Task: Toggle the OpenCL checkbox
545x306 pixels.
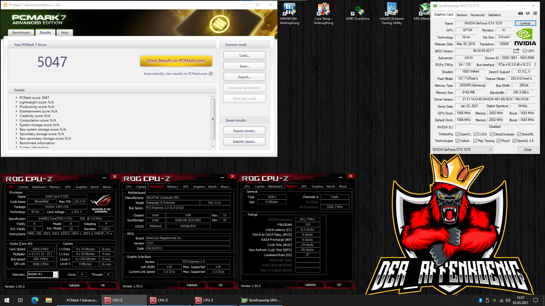Action: tap(457, 134)
